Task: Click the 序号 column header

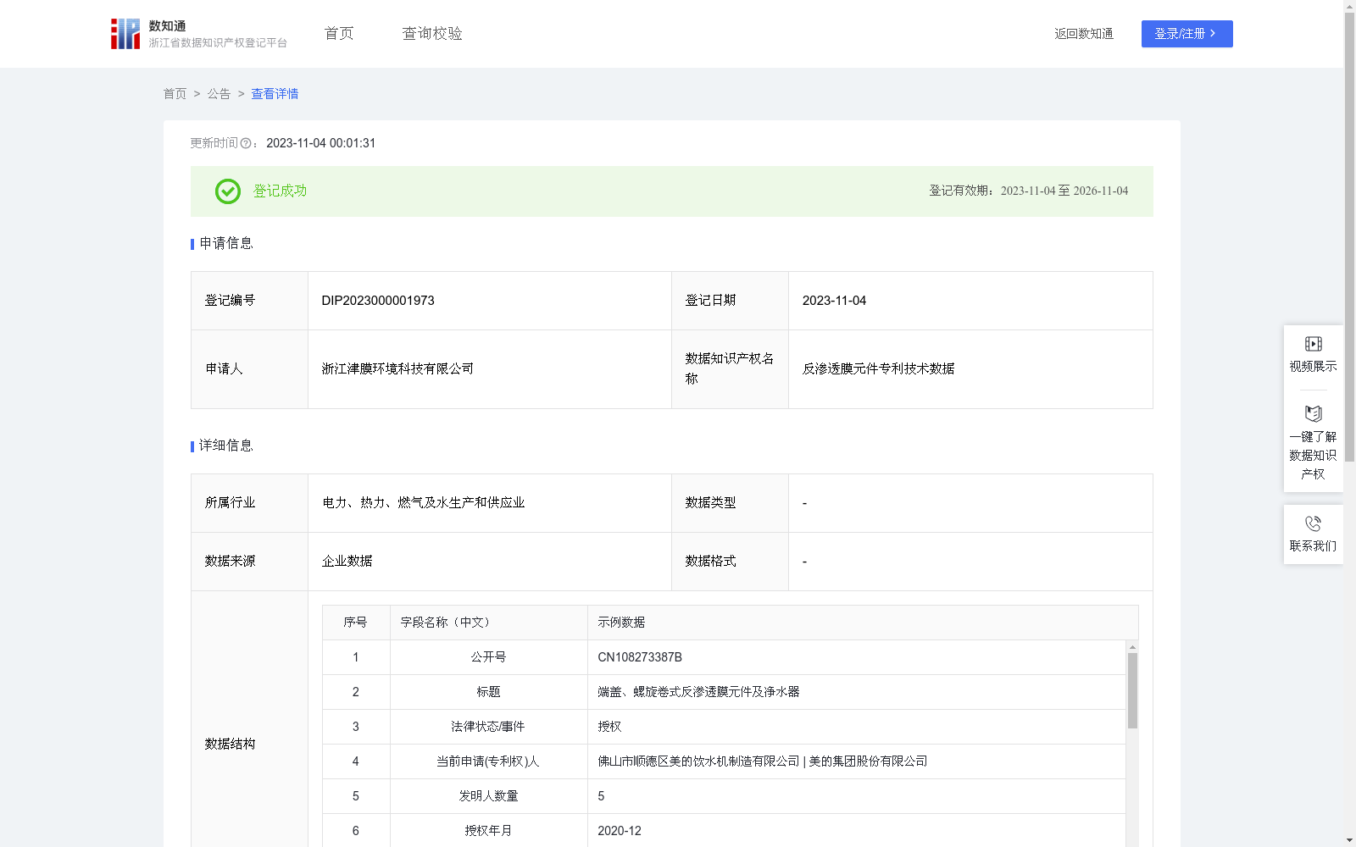Action: click(x=355, y=623)
